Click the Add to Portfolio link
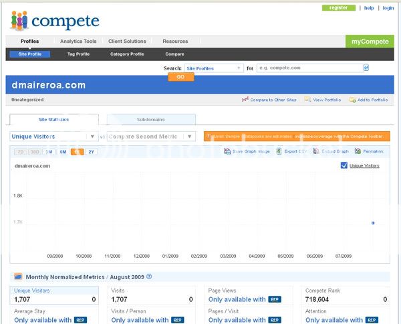Screen dimensions: 401x324 coord(373,100)
